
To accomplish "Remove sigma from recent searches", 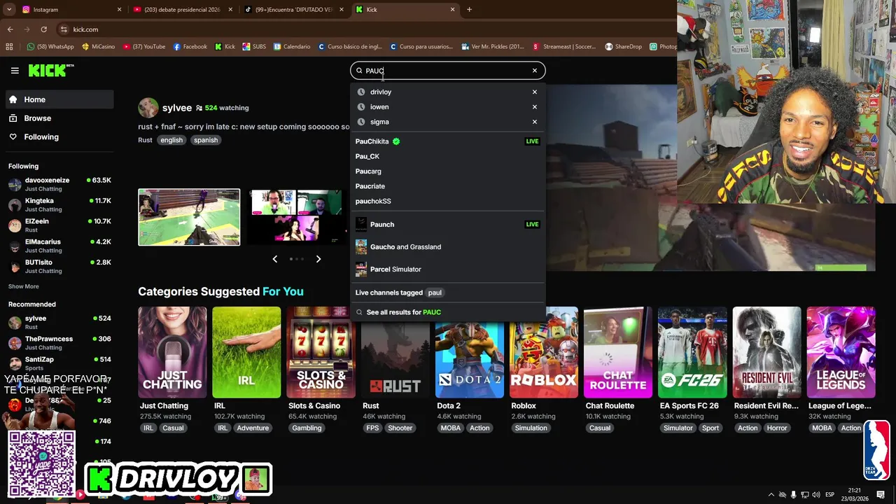I will (535, 122).
